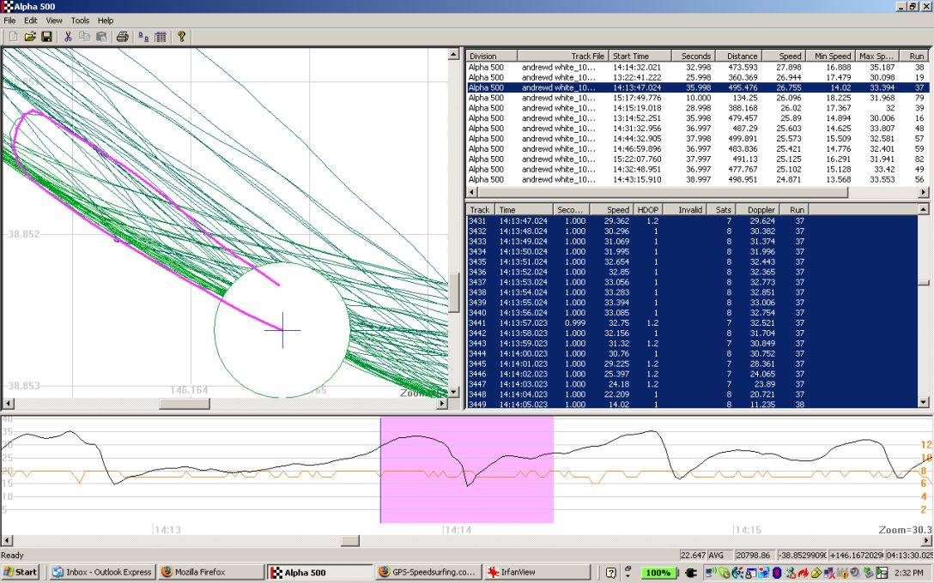The image size is (934, 583).
Task: Select the result row starting 14:14:32.021
Action: tap(636, 67)
